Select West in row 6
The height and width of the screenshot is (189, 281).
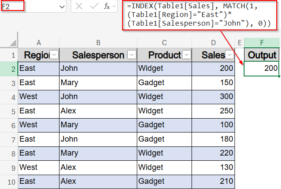point(39,125)
